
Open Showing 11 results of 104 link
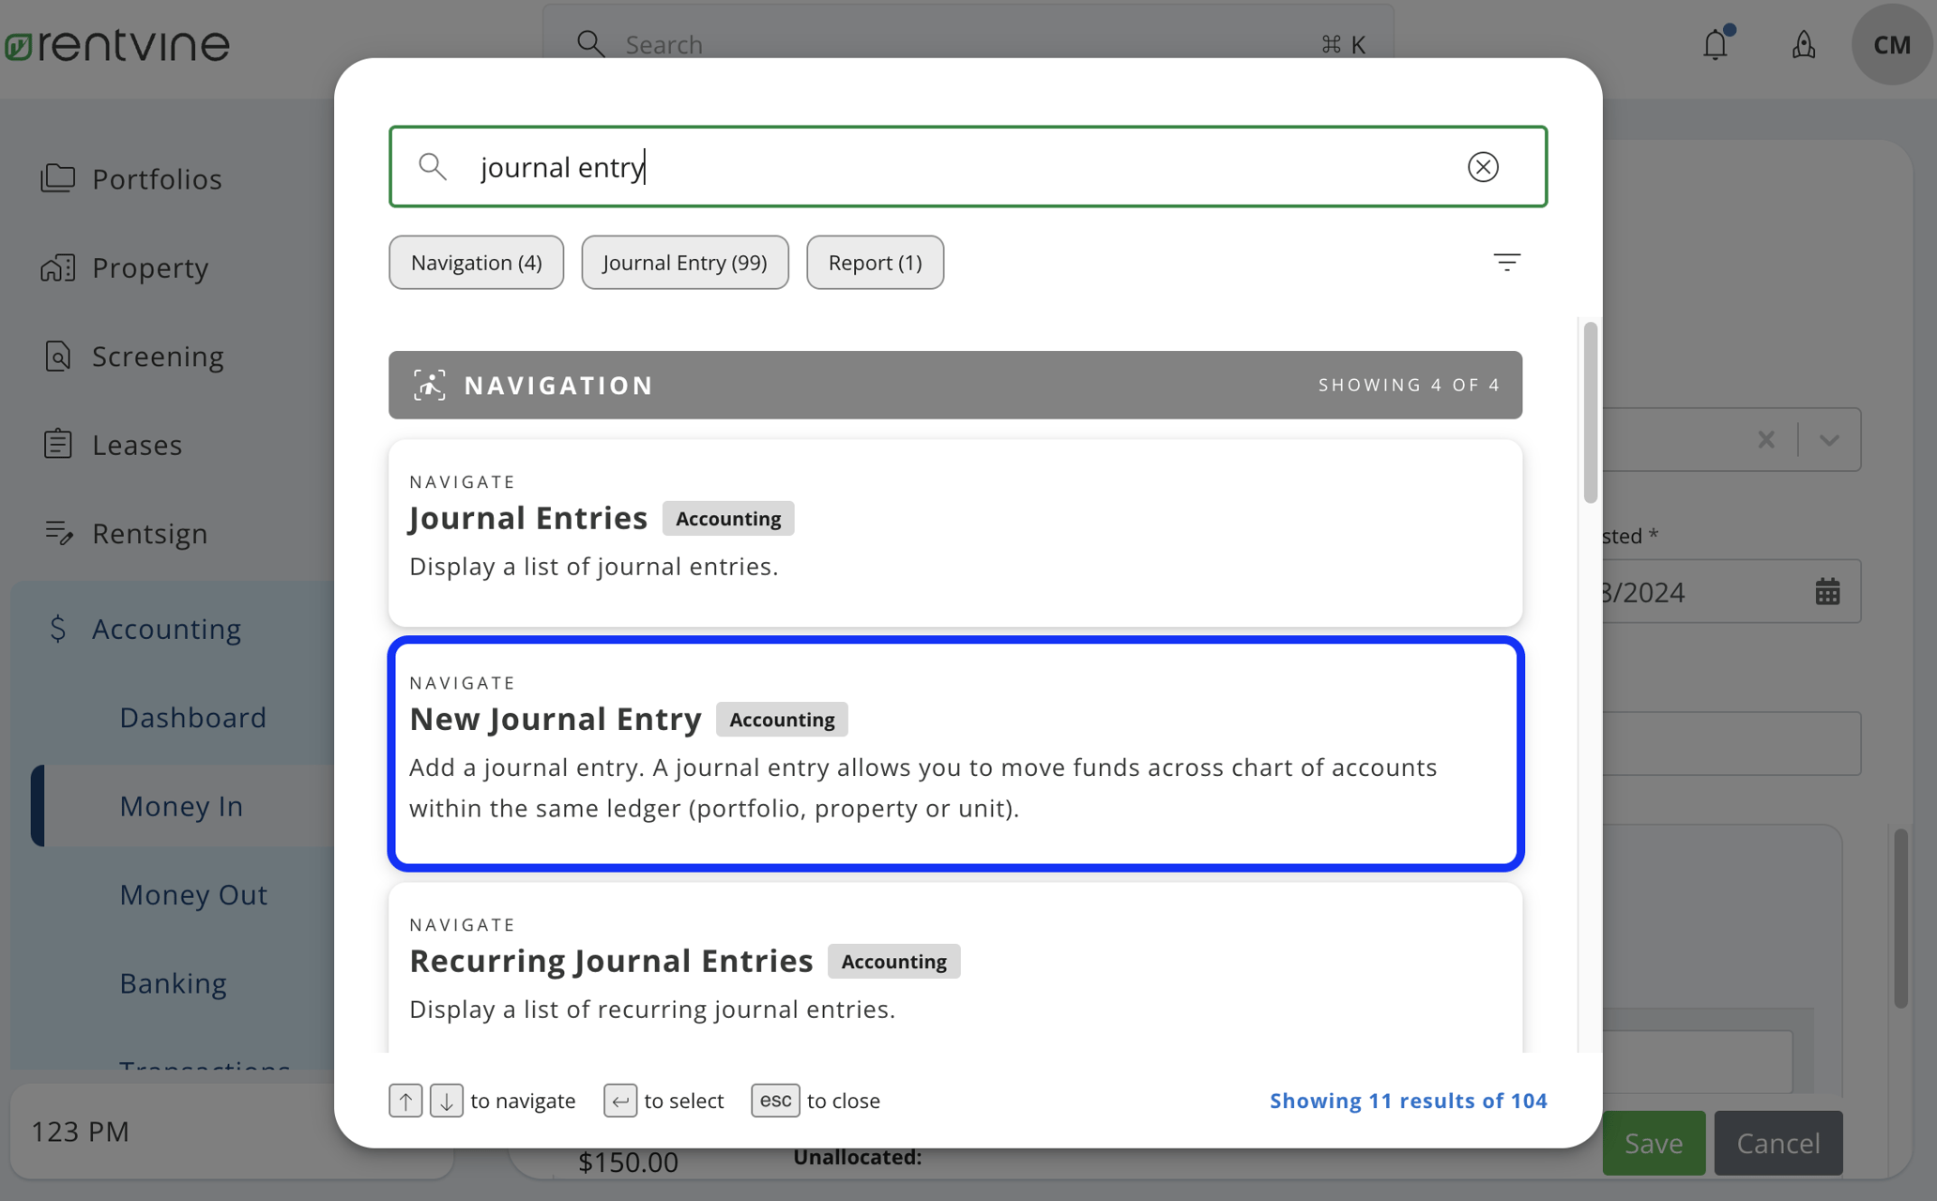[x=1407, y=1100]
